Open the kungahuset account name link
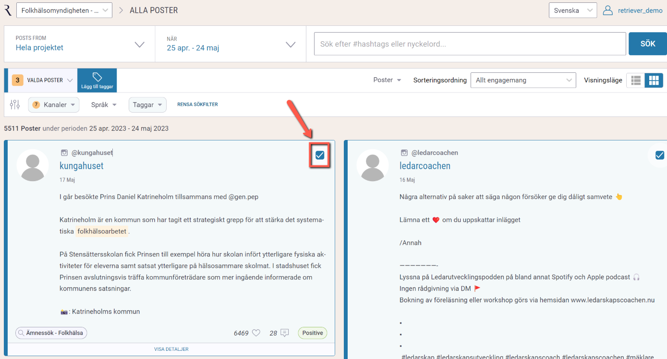667x359 pixels. click(82, 166)
